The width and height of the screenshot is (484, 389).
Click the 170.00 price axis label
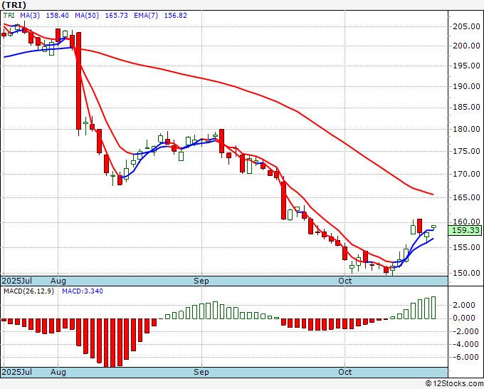click(x=466, y=174)
